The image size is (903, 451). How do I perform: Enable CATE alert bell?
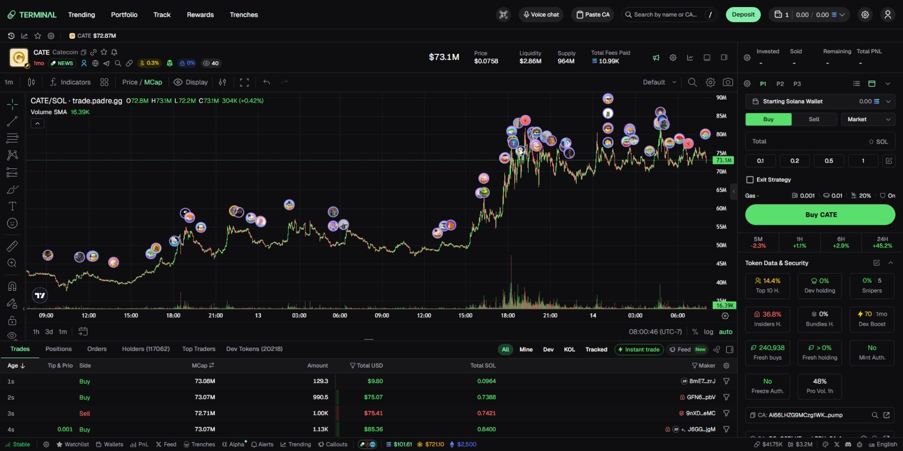[x=114, y=52]
